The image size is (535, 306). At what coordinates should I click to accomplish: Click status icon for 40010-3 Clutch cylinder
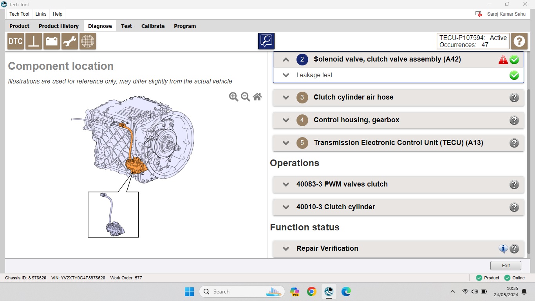click(514, 207)
